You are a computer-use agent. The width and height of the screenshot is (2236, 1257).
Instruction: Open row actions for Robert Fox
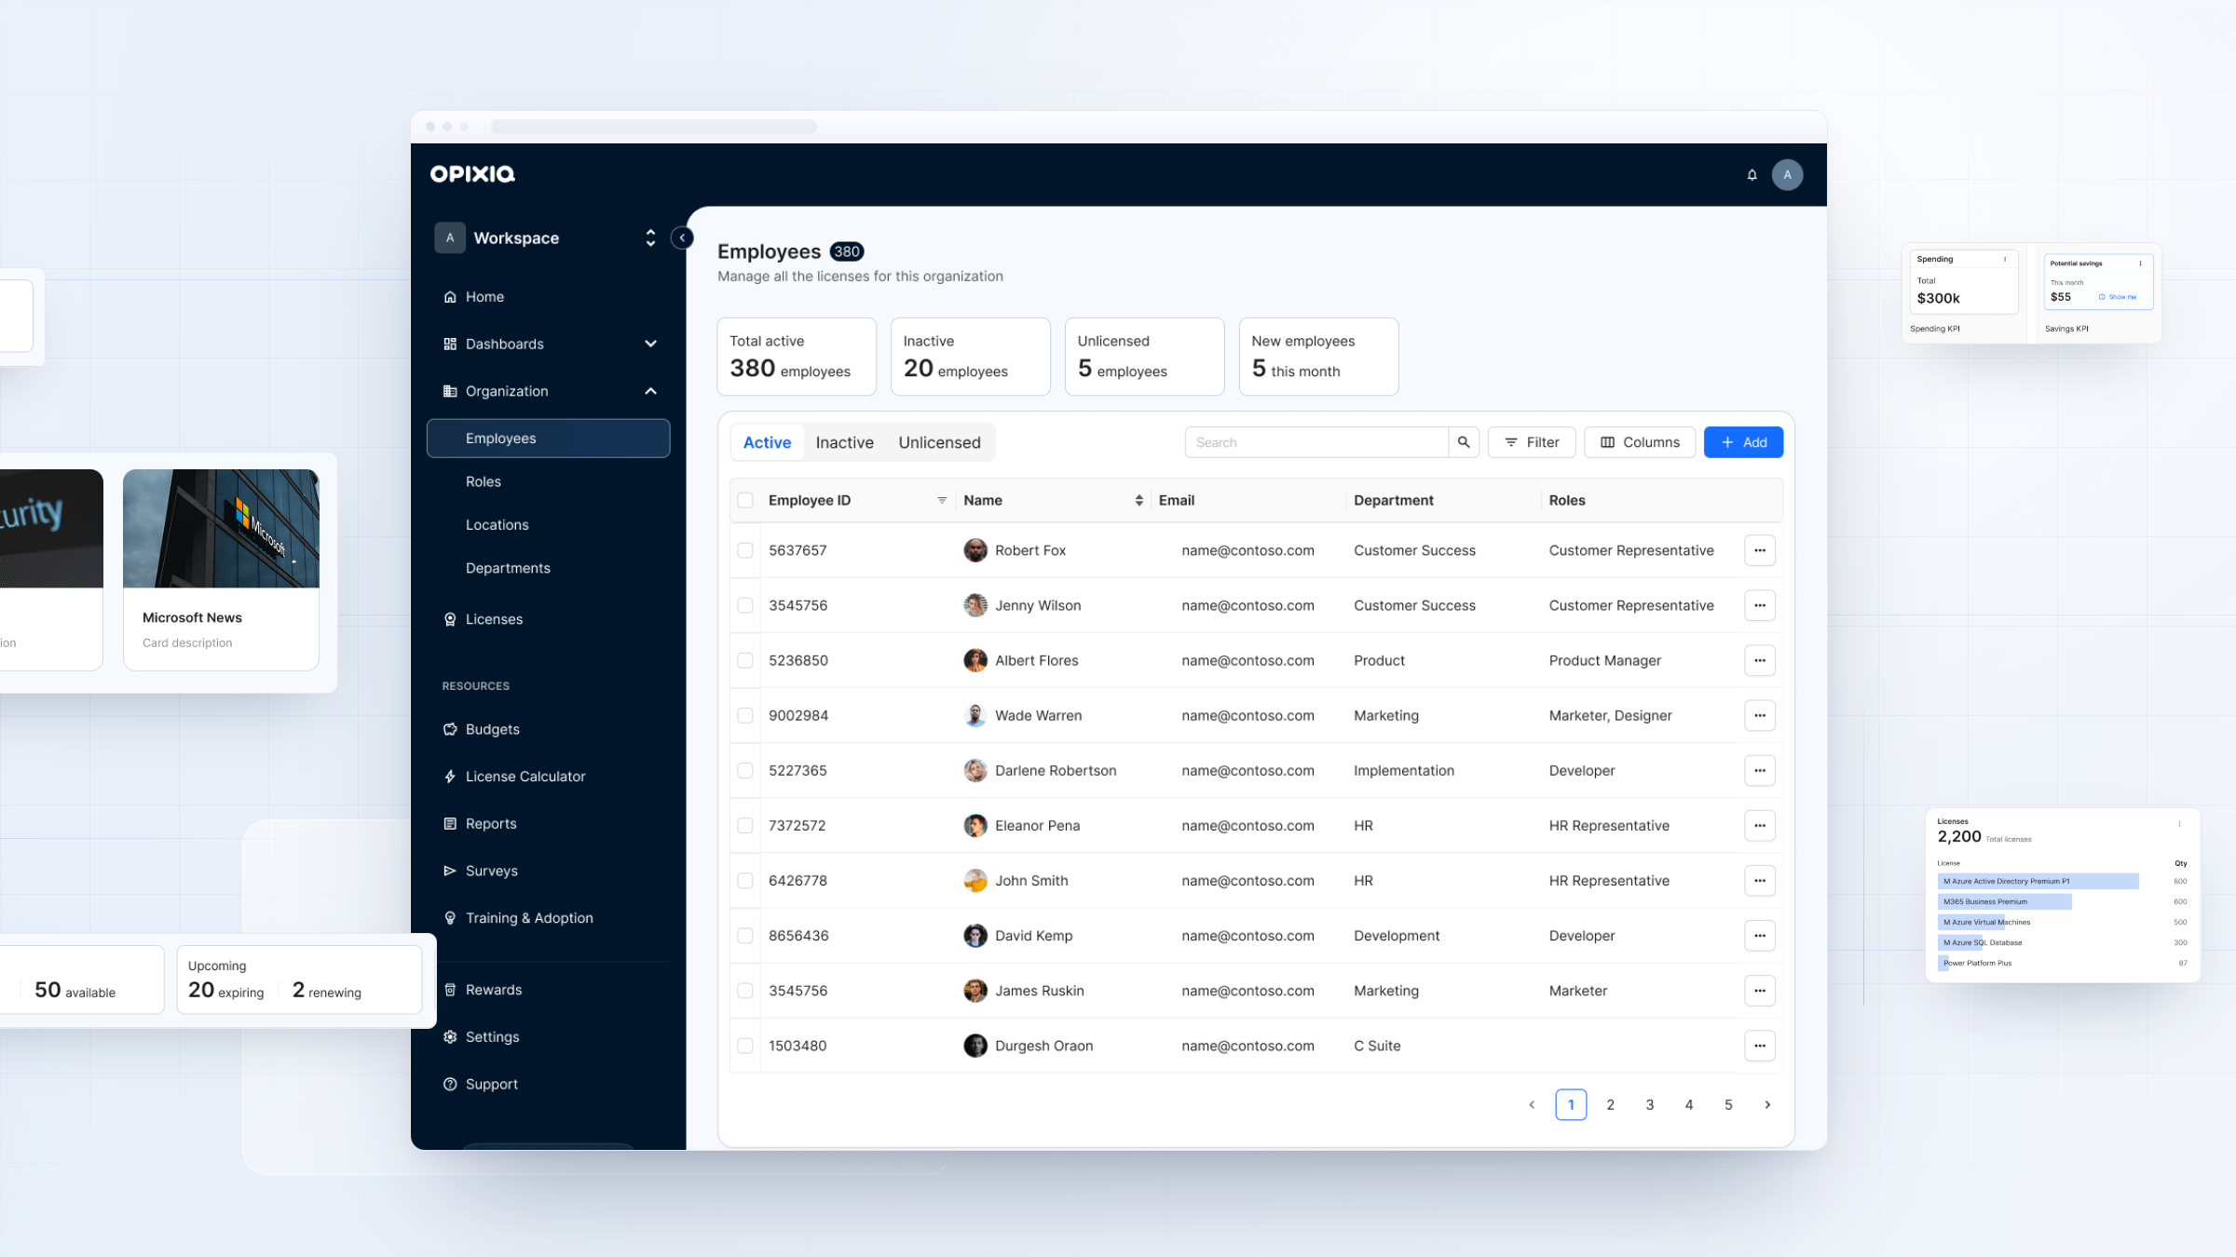(x=1759, y=550)
